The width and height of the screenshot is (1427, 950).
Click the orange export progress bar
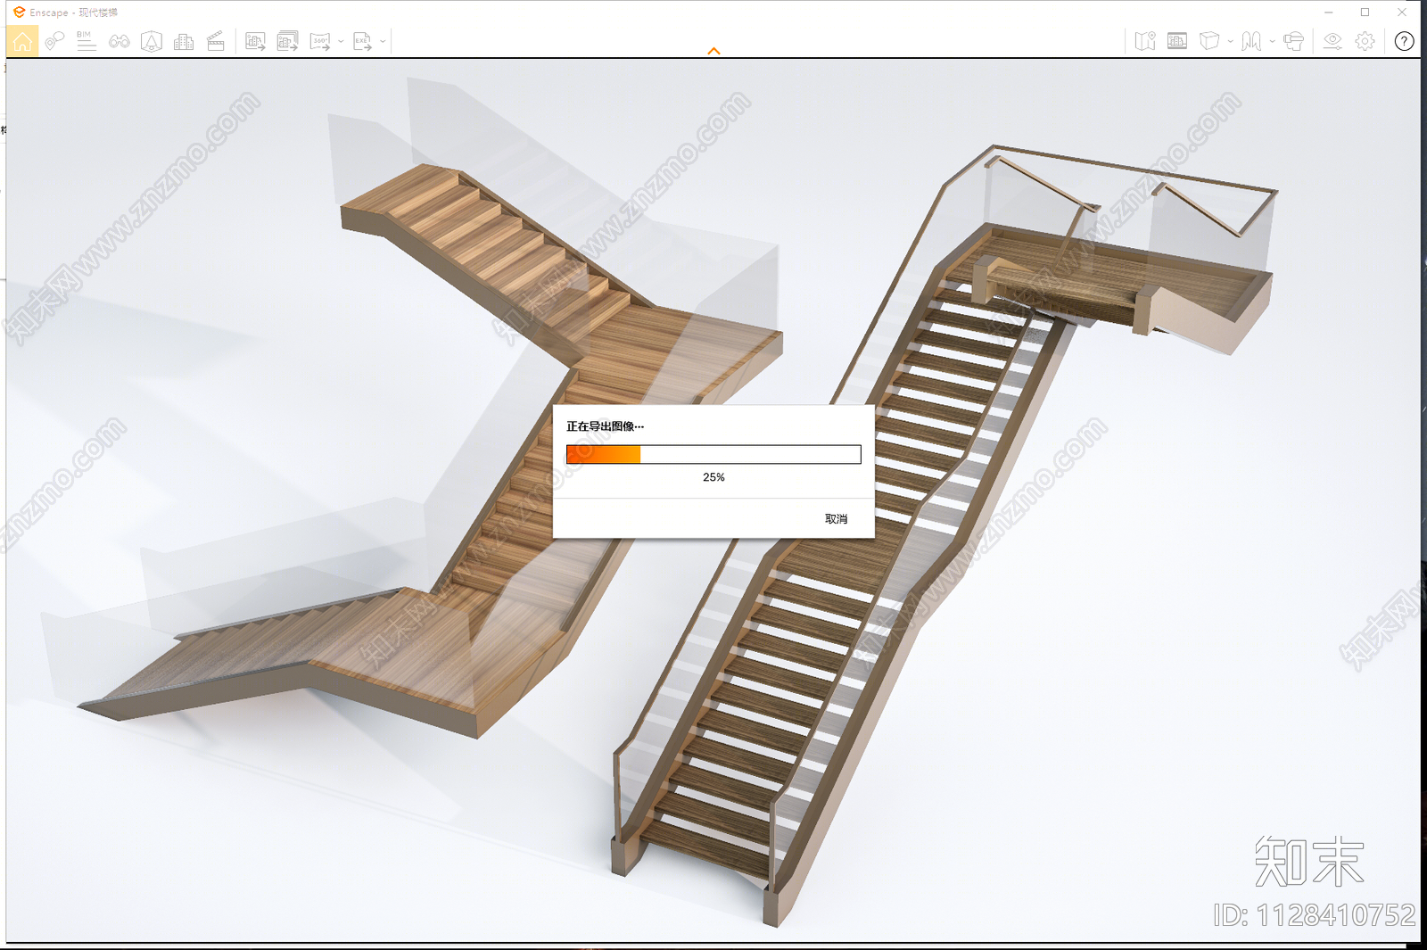coord(713,455)
